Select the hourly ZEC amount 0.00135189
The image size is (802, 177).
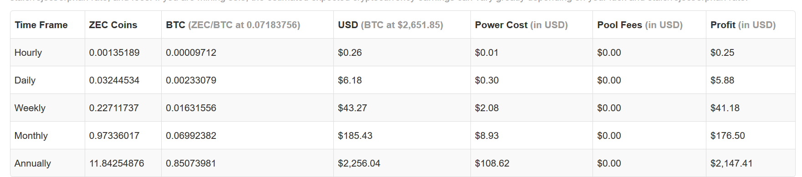(x=114, y=53)
